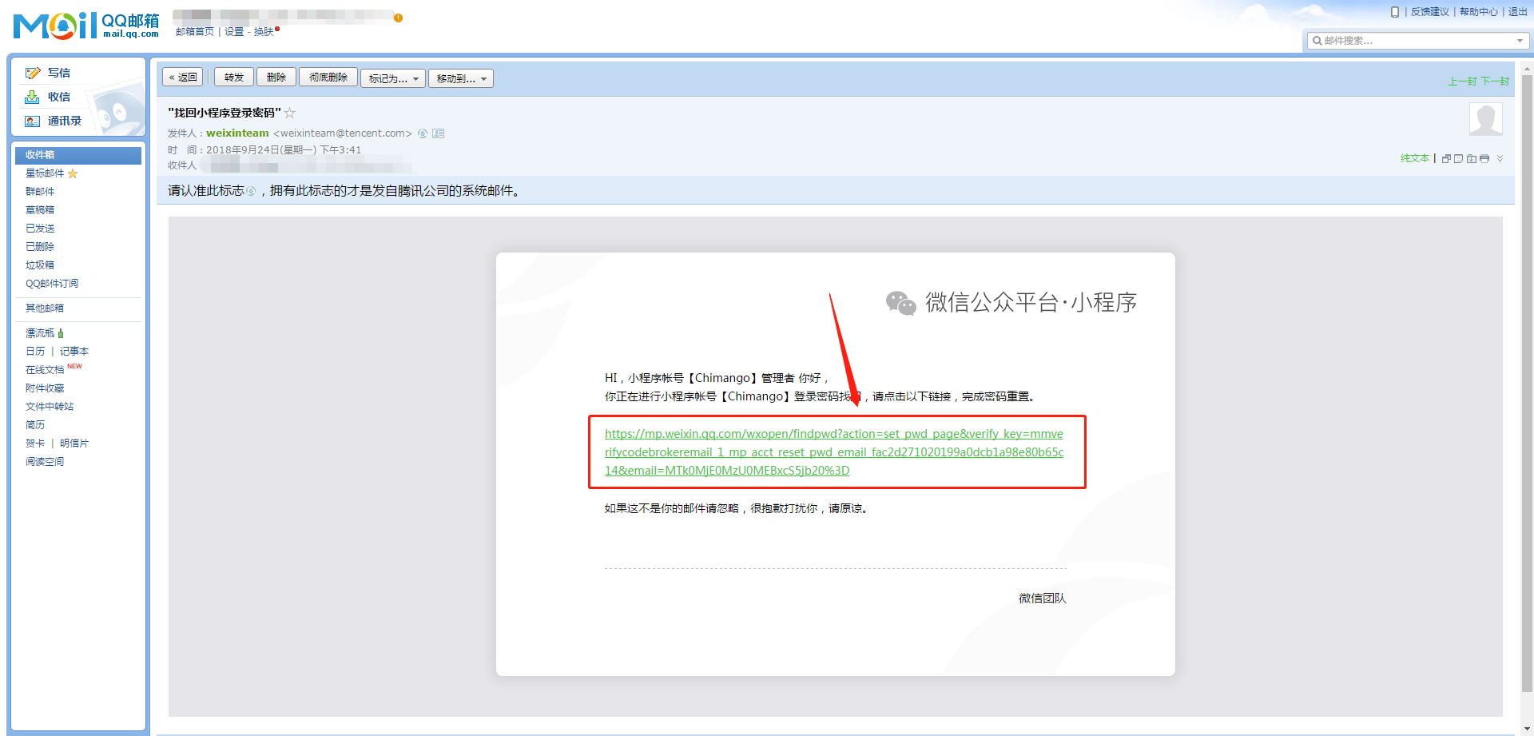
Task: Open 帮助中心 help center
Action: (1479, 12)
